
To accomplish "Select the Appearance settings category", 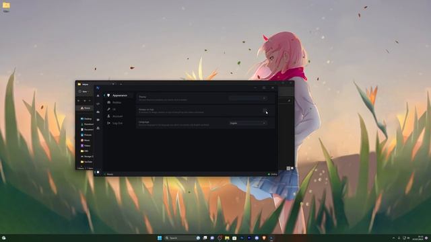I will 119,95.
